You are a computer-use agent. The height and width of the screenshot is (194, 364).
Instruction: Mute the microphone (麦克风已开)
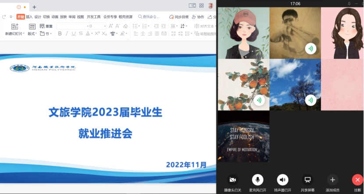258,180
